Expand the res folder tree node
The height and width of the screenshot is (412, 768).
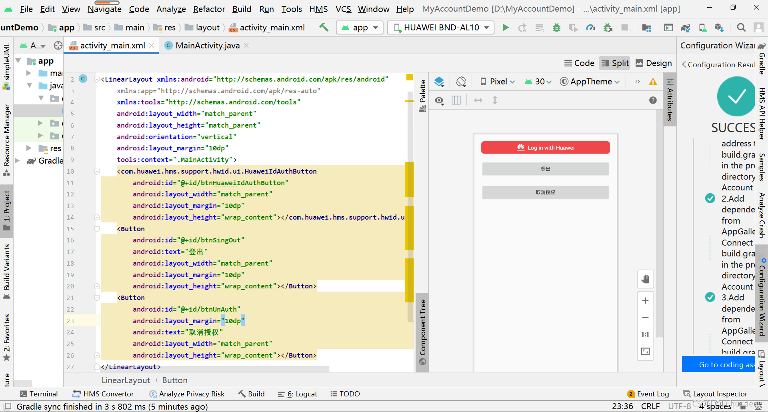29,148
